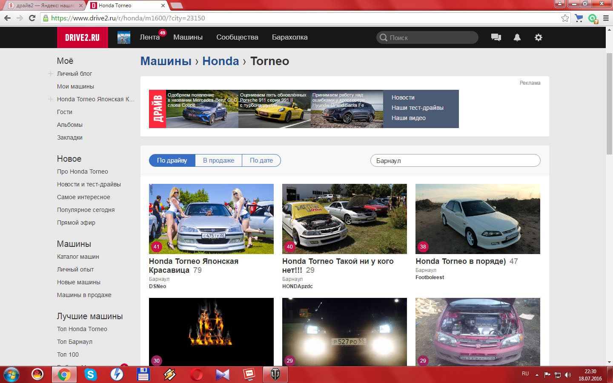Open Сообщества in the top navigation
The image size is (613, 383).
[237, 37]
